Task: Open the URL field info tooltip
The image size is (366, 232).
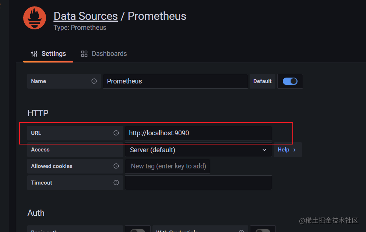Action: [x=116, y=133]
